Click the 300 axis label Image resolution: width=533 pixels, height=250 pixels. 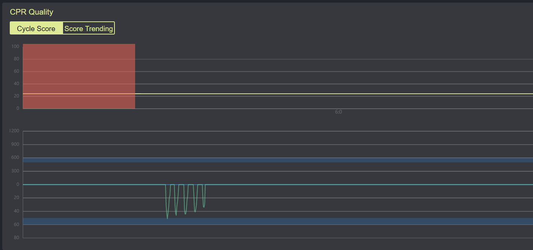[x=15, y=171]
